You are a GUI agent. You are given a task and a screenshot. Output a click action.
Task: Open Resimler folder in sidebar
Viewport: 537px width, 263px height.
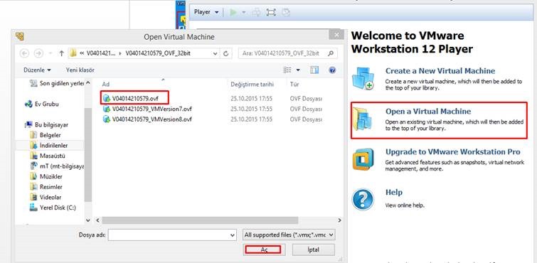tap(46, 187)
